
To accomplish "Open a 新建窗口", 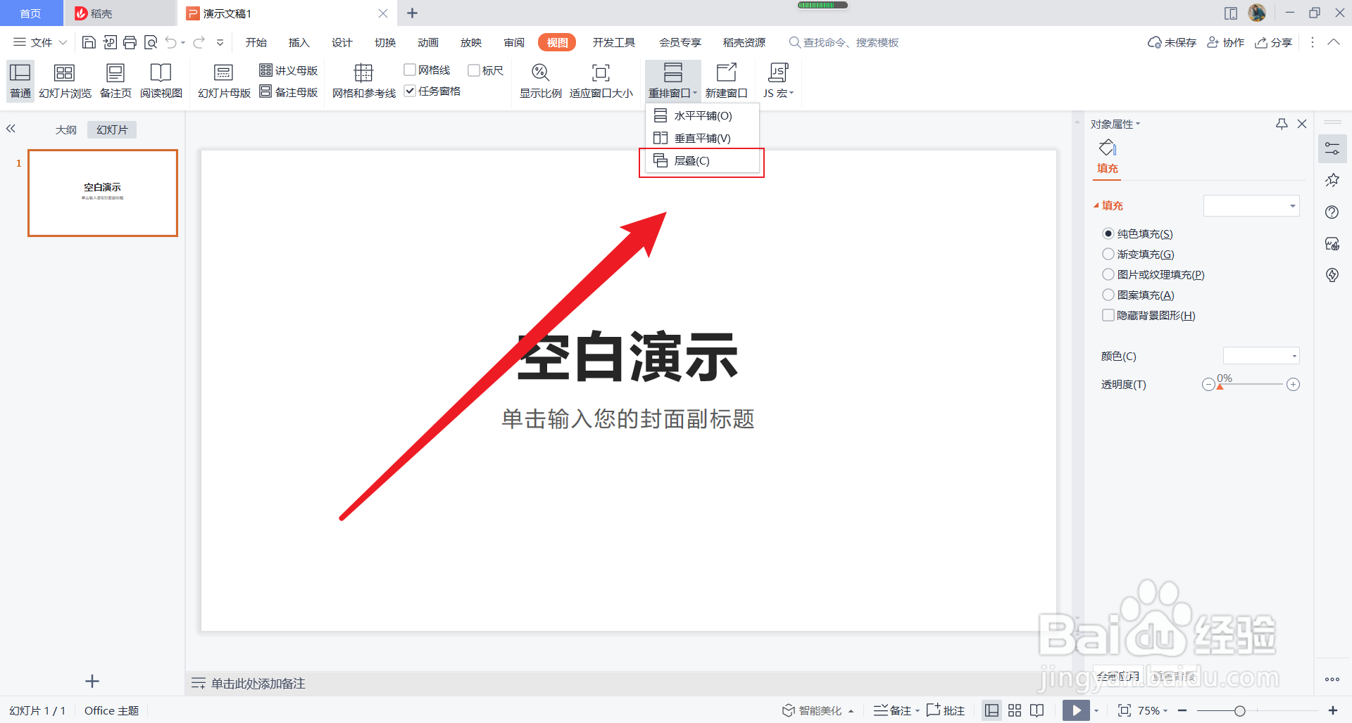I will 727,79.
